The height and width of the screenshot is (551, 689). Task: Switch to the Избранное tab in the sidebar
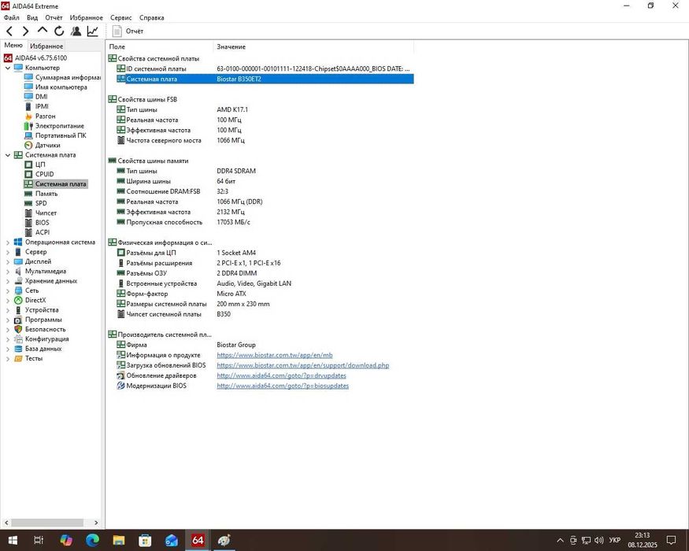coord(46,46)
